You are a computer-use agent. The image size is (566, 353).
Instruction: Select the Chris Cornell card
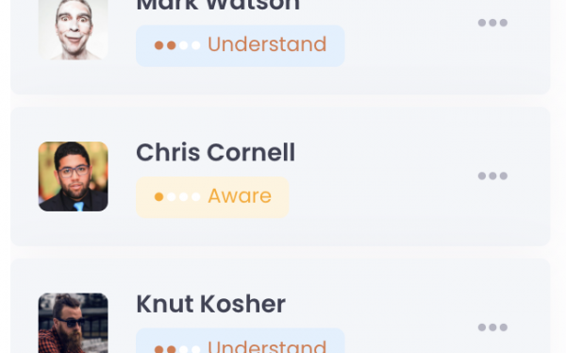(x=280, y=176)
